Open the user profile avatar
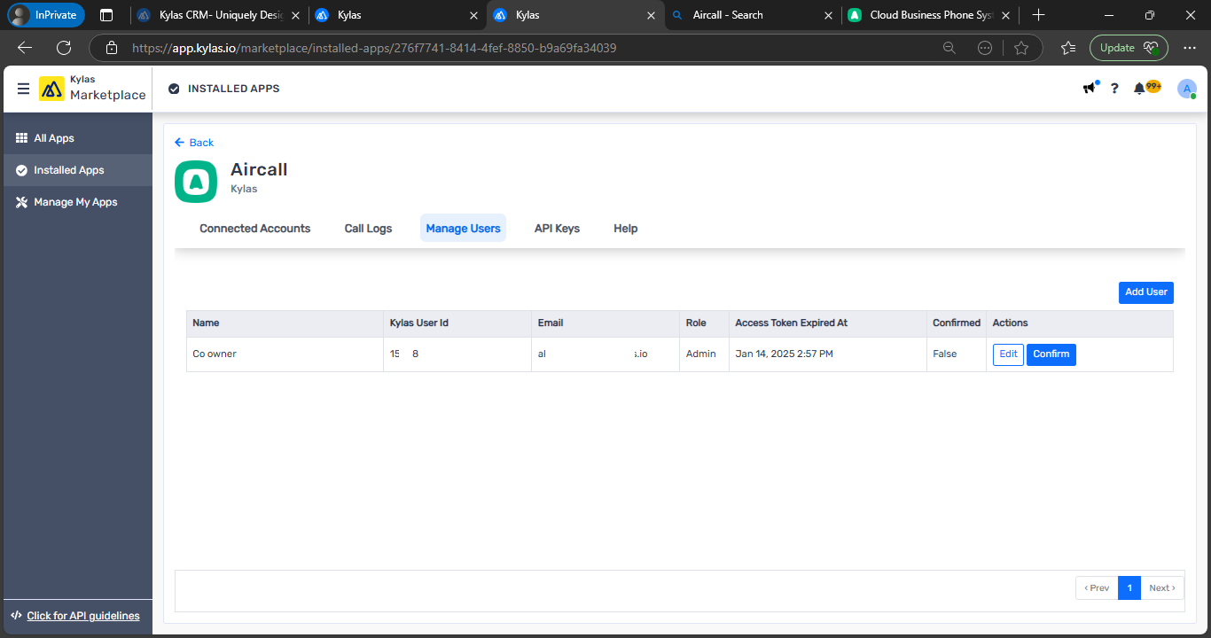The height and width of the screenshot is (638, 1211). 1187,89
